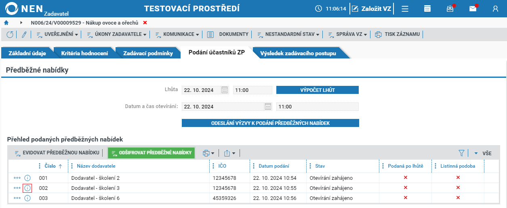Switch to the Kritéria hodnocení tab
The width and height of the screenshot is (507, 208).
[84, 53]
